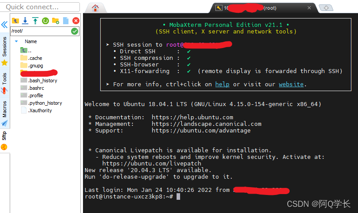Select the (root) SSH session tab
This screenshot has height=213, width=358.
pos(263,8)
